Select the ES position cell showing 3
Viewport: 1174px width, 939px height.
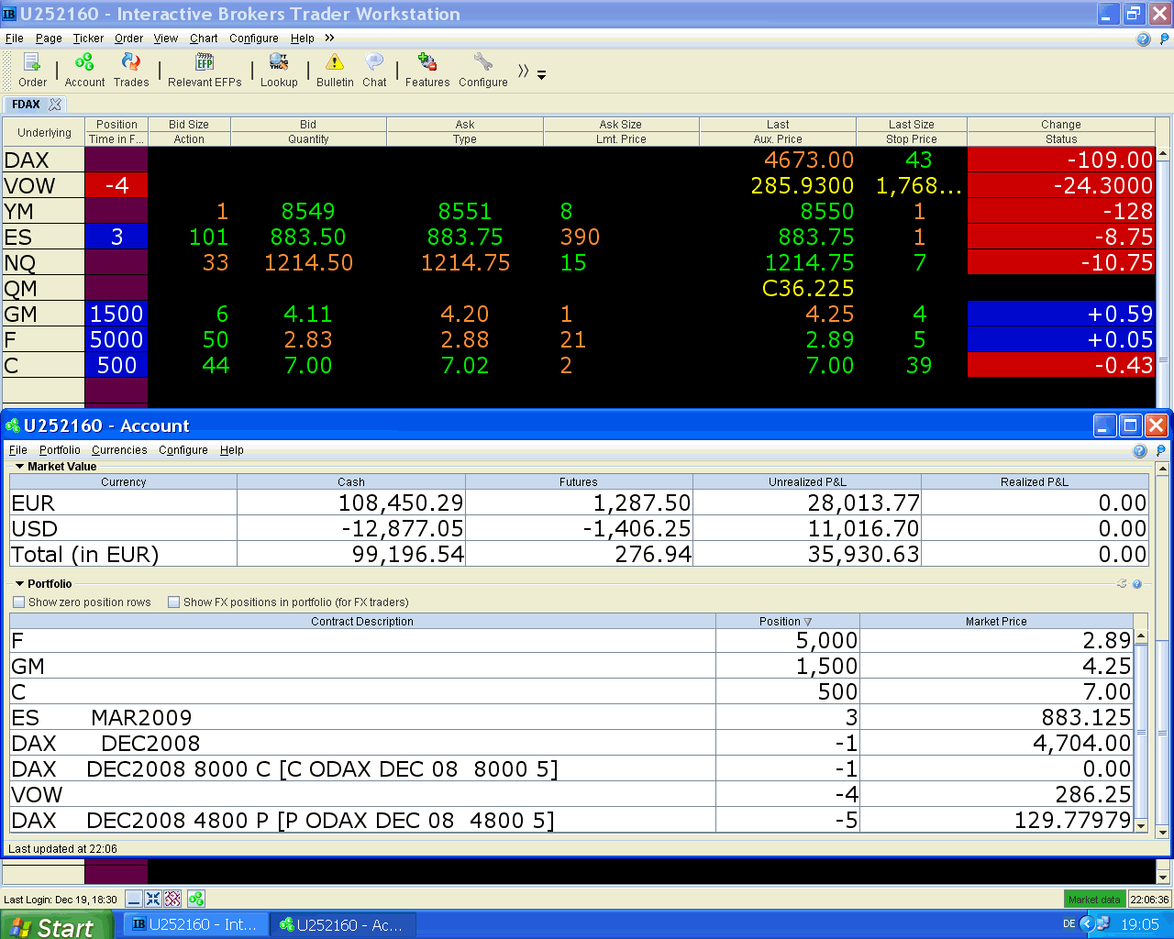(116, 237)
